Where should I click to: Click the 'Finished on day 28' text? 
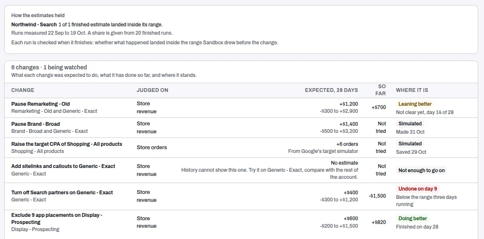coord(417,226)
